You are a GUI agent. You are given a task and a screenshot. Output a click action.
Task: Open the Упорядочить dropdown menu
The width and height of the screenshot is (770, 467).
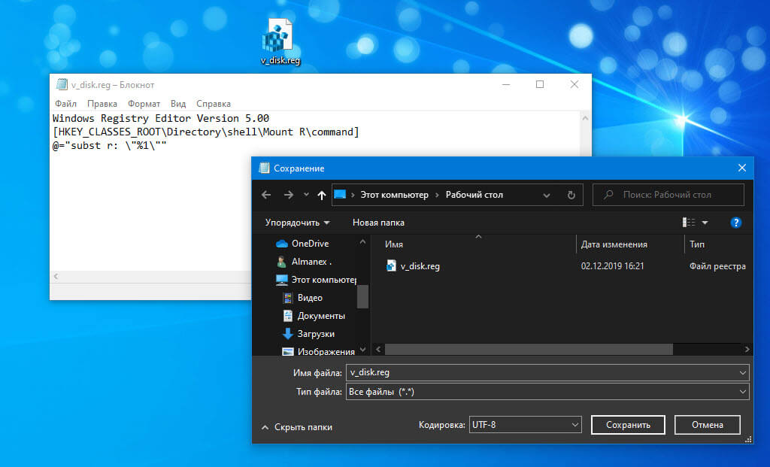point(298,223)
